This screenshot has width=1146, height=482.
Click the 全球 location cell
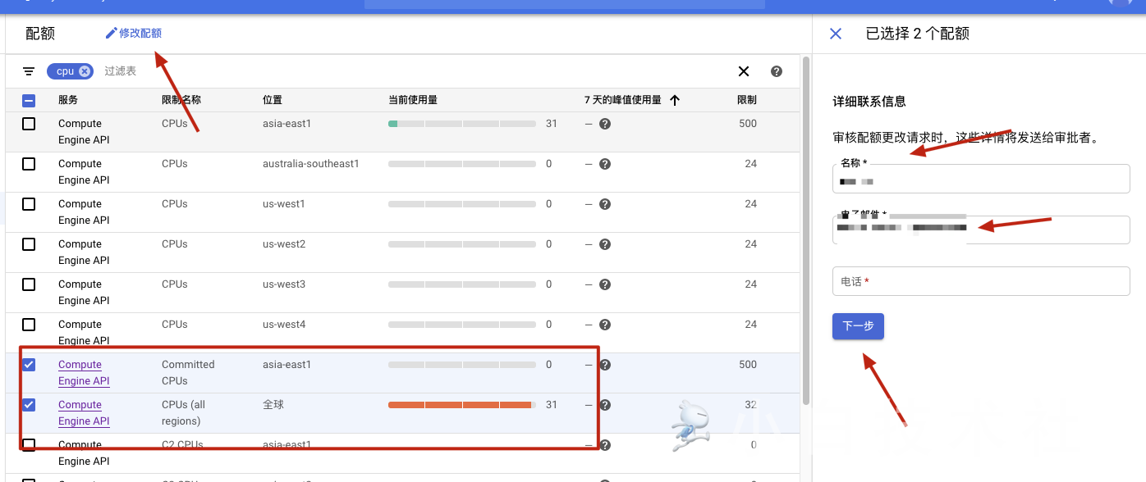tap(273, 405)
